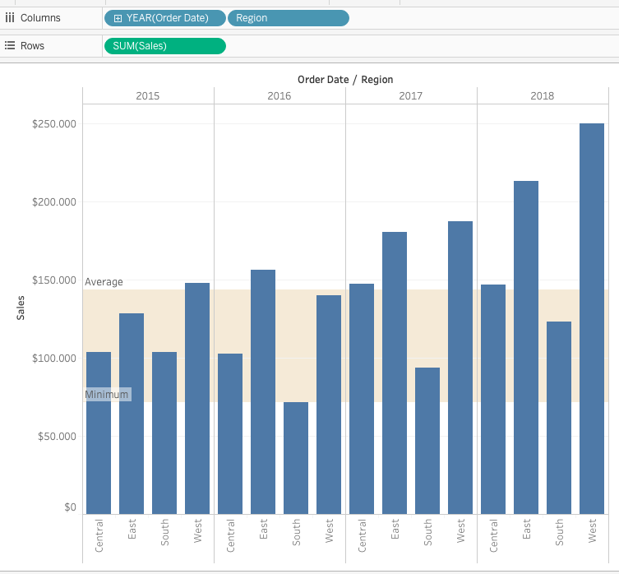Click the Columns shelf icon
Screen dimensions: 619x574
coord(10,18)
